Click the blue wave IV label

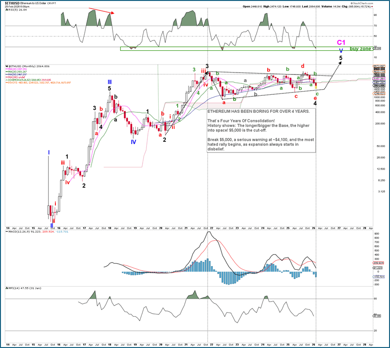(x=133, y=142)
